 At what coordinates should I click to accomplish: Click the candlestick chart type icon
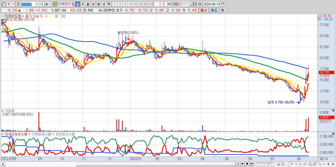coord(184,4)
